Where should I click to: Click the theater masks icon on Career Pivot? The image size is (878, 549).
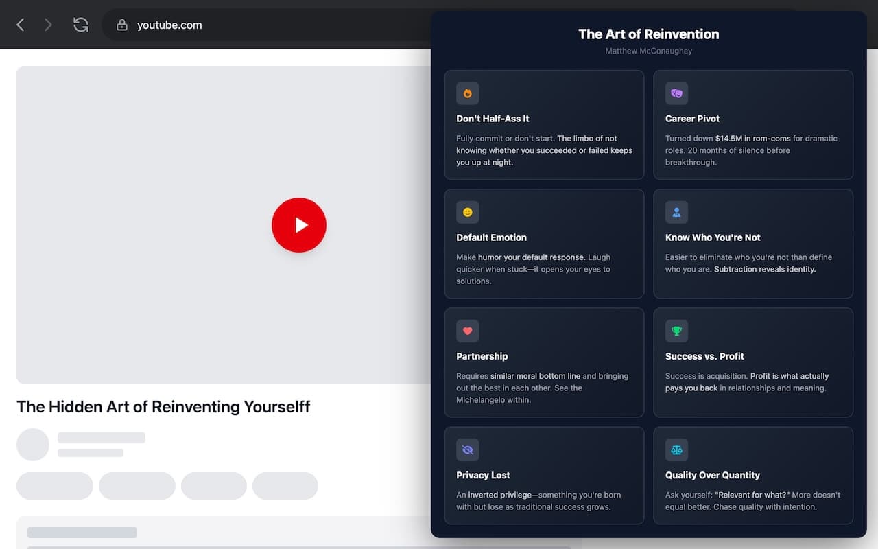pyautogui.click(x=676, y=93)
